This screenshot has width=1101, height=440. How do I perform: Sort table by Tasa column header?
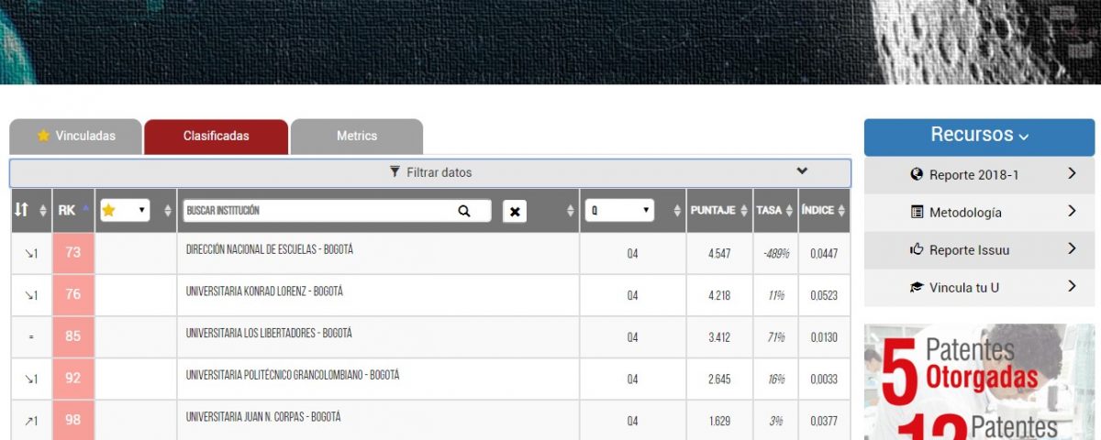(774, 210)
